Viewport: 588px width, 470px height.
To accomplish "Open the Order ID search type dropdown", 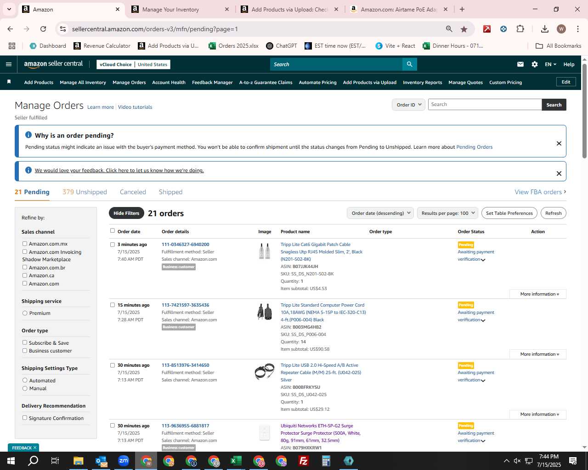I will pyautogui.click(x=408, y=105).
